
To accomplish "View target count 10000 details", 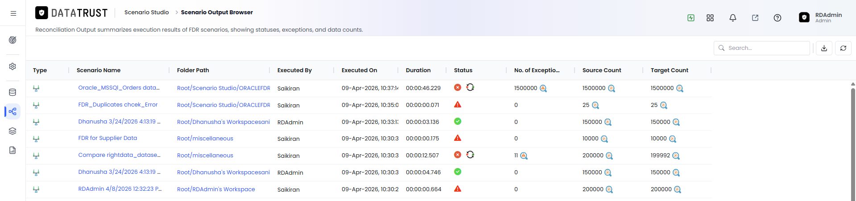I will 673,139.
